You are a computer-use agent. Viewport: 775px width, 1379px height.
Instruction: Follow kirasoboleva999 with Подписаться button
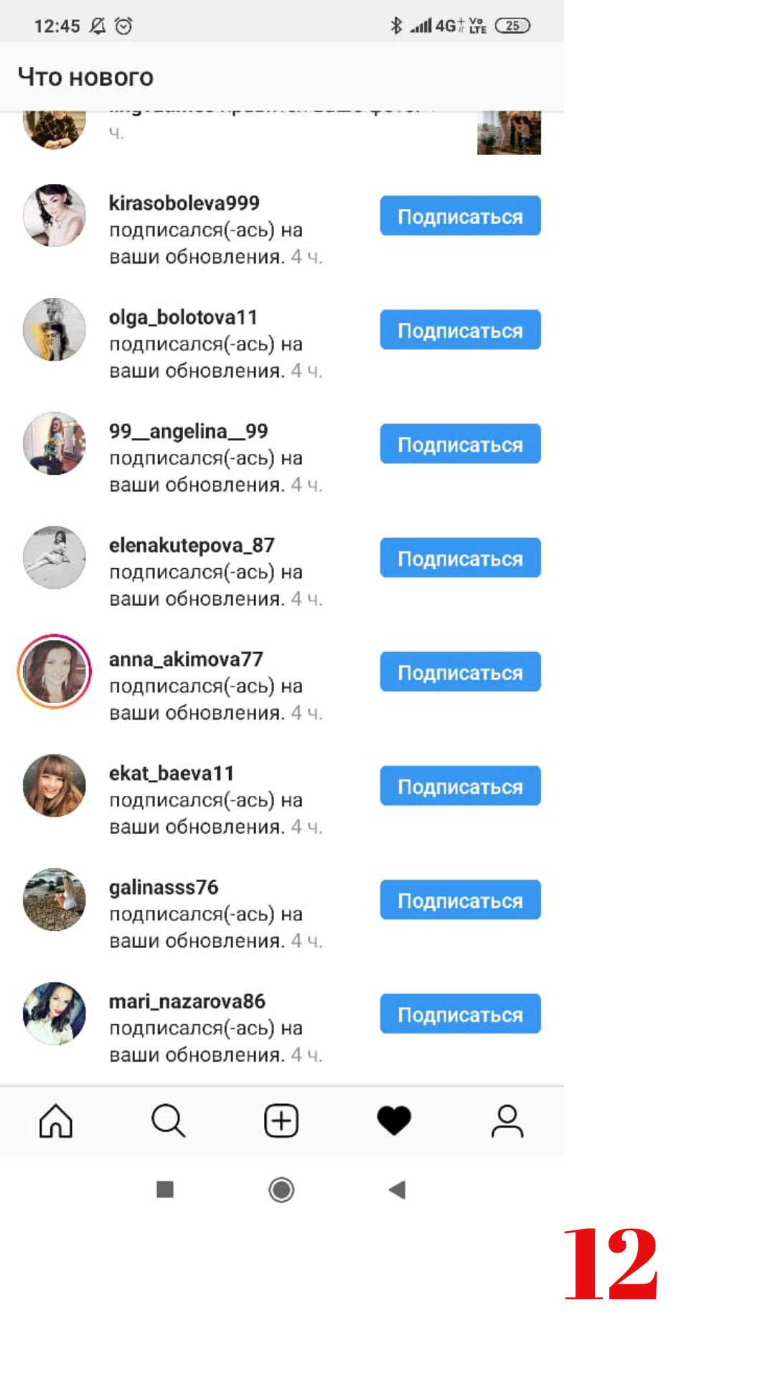click(460, 215)
